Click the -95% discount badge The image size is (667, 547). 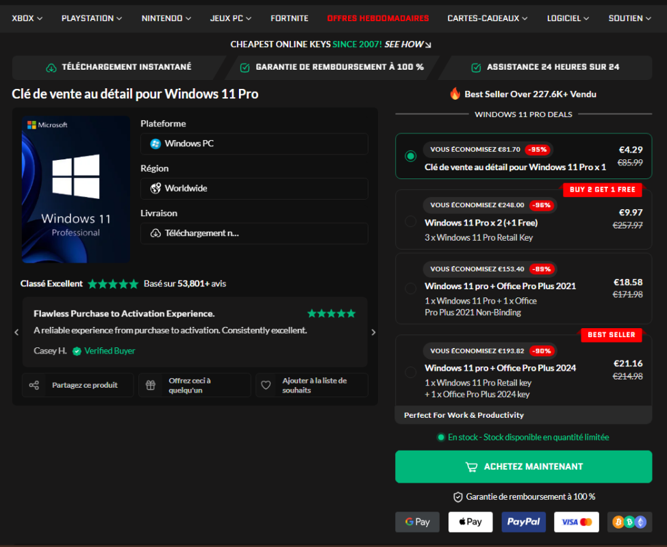click(x=538, y=150)
